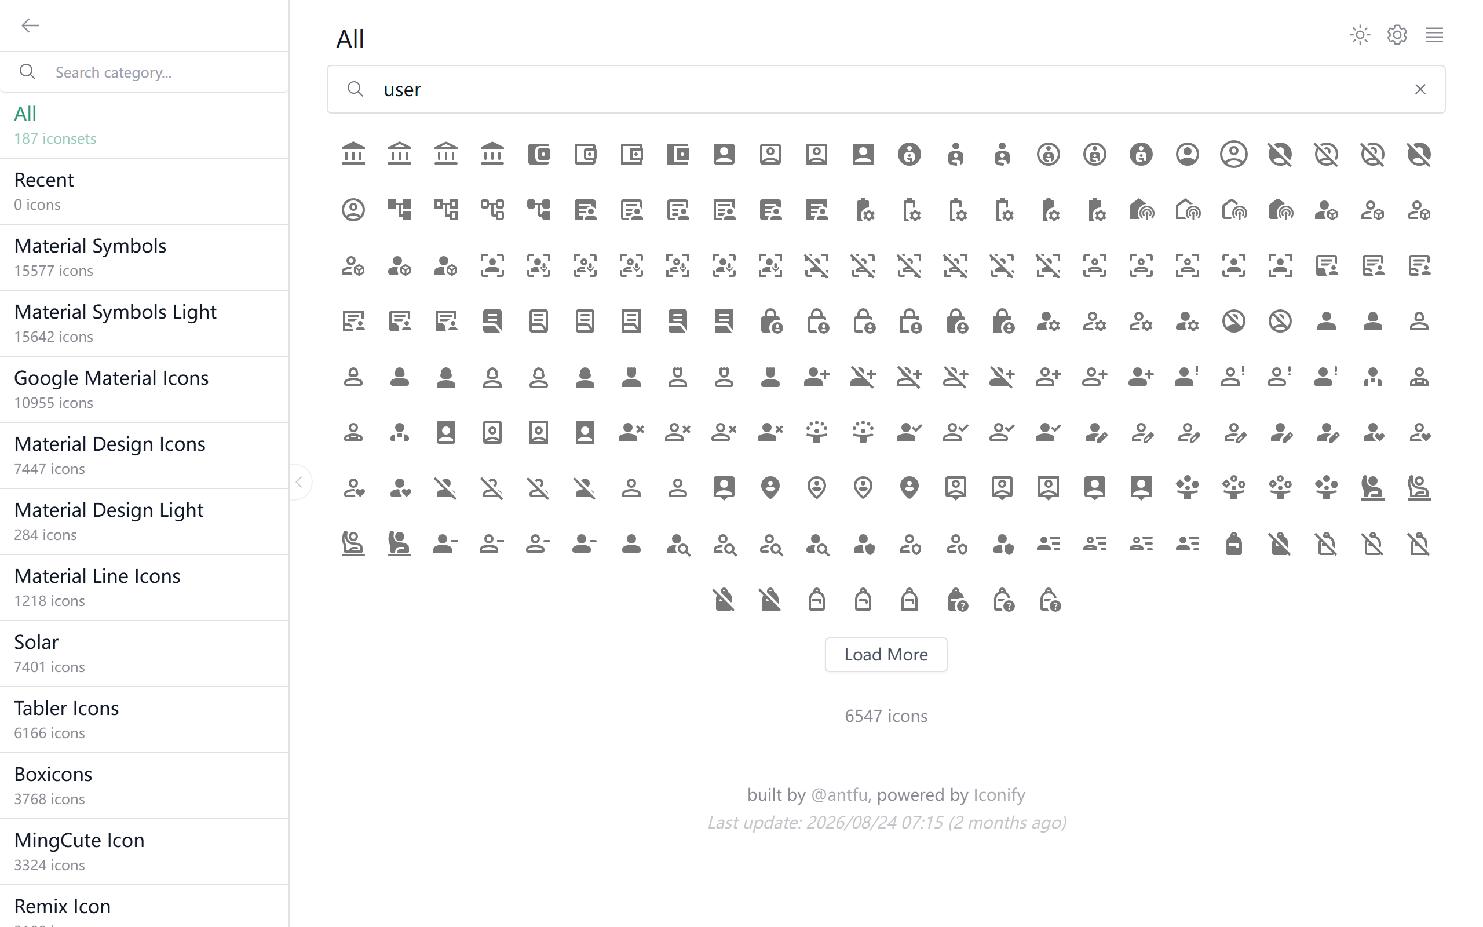Open the 'Boxicons' set
The height and width of the screenshot is (927, 1483).
click(x=144, y=786)
